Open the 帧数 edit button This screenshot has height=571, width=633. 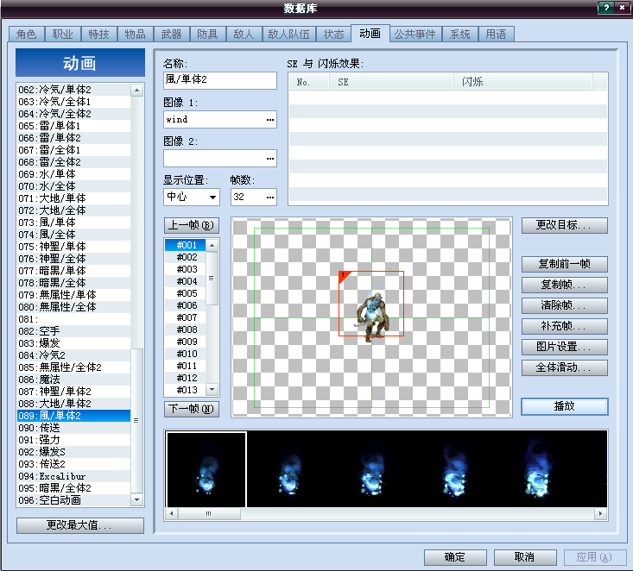[x=270, y=198]
